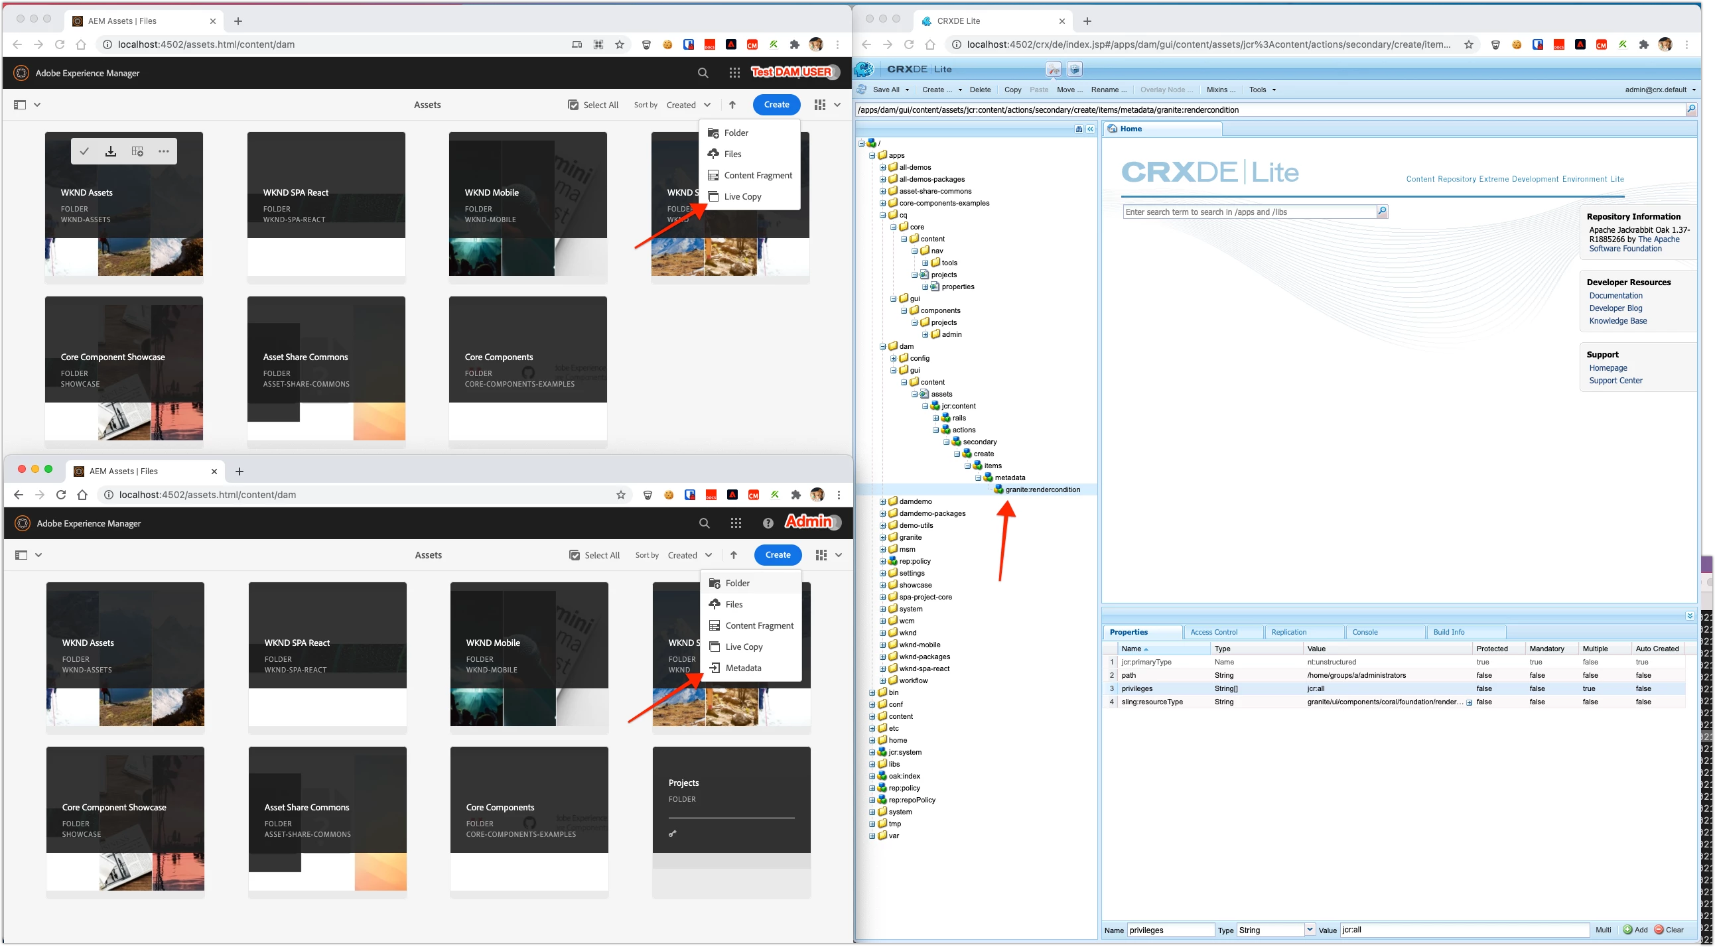This screenshot has height=947, width=1715.
Task: Click the checkmark select icon on WKND Assets card
Action: [84, 152]
